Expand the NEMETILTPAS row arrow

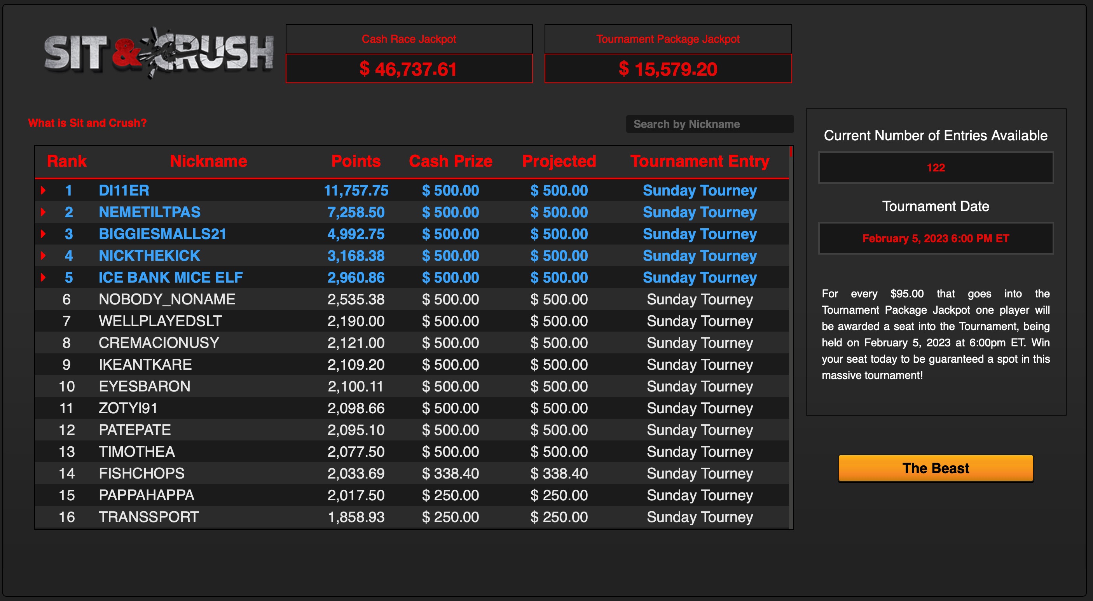point(43,212)
